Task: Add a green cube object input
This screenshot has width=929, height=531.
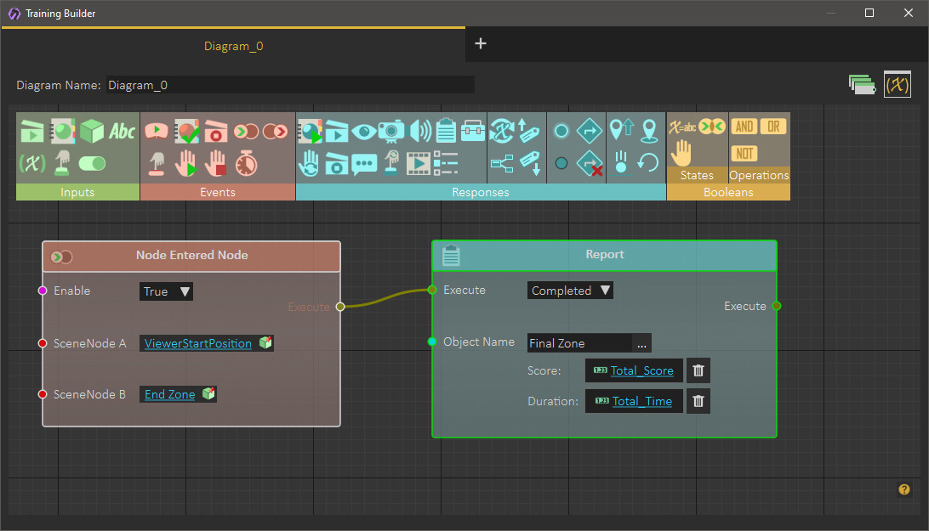Action: pyautogui.click(x=92, y=132)
